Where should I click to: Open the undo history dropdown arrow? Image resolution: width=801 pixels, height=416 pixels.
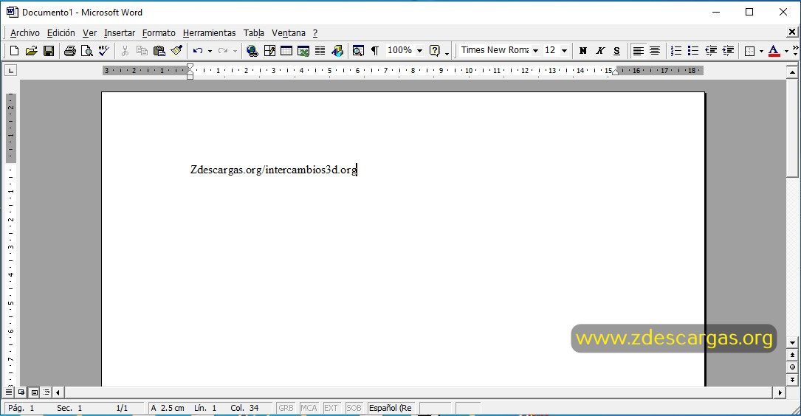click(210, 51)
